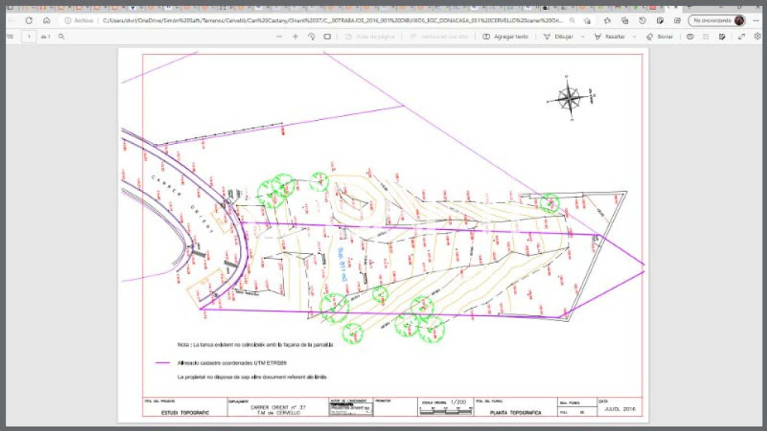Focus the address bar with the file URL
The width and height of the screenshot is (767, 431).
tap(332, 20)
